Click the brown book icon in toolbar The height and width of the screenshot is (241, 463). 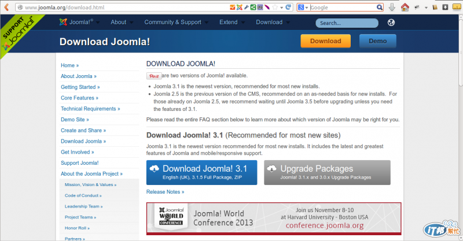[435, 7]
